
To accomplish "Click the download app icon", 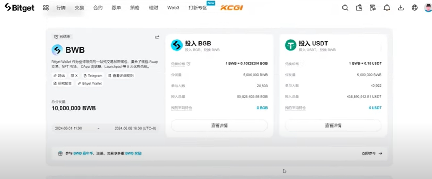I will (401, 8).
